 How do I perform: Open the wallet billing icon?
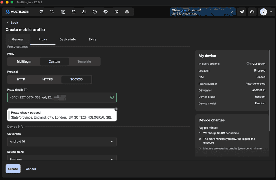click(116, 12)
